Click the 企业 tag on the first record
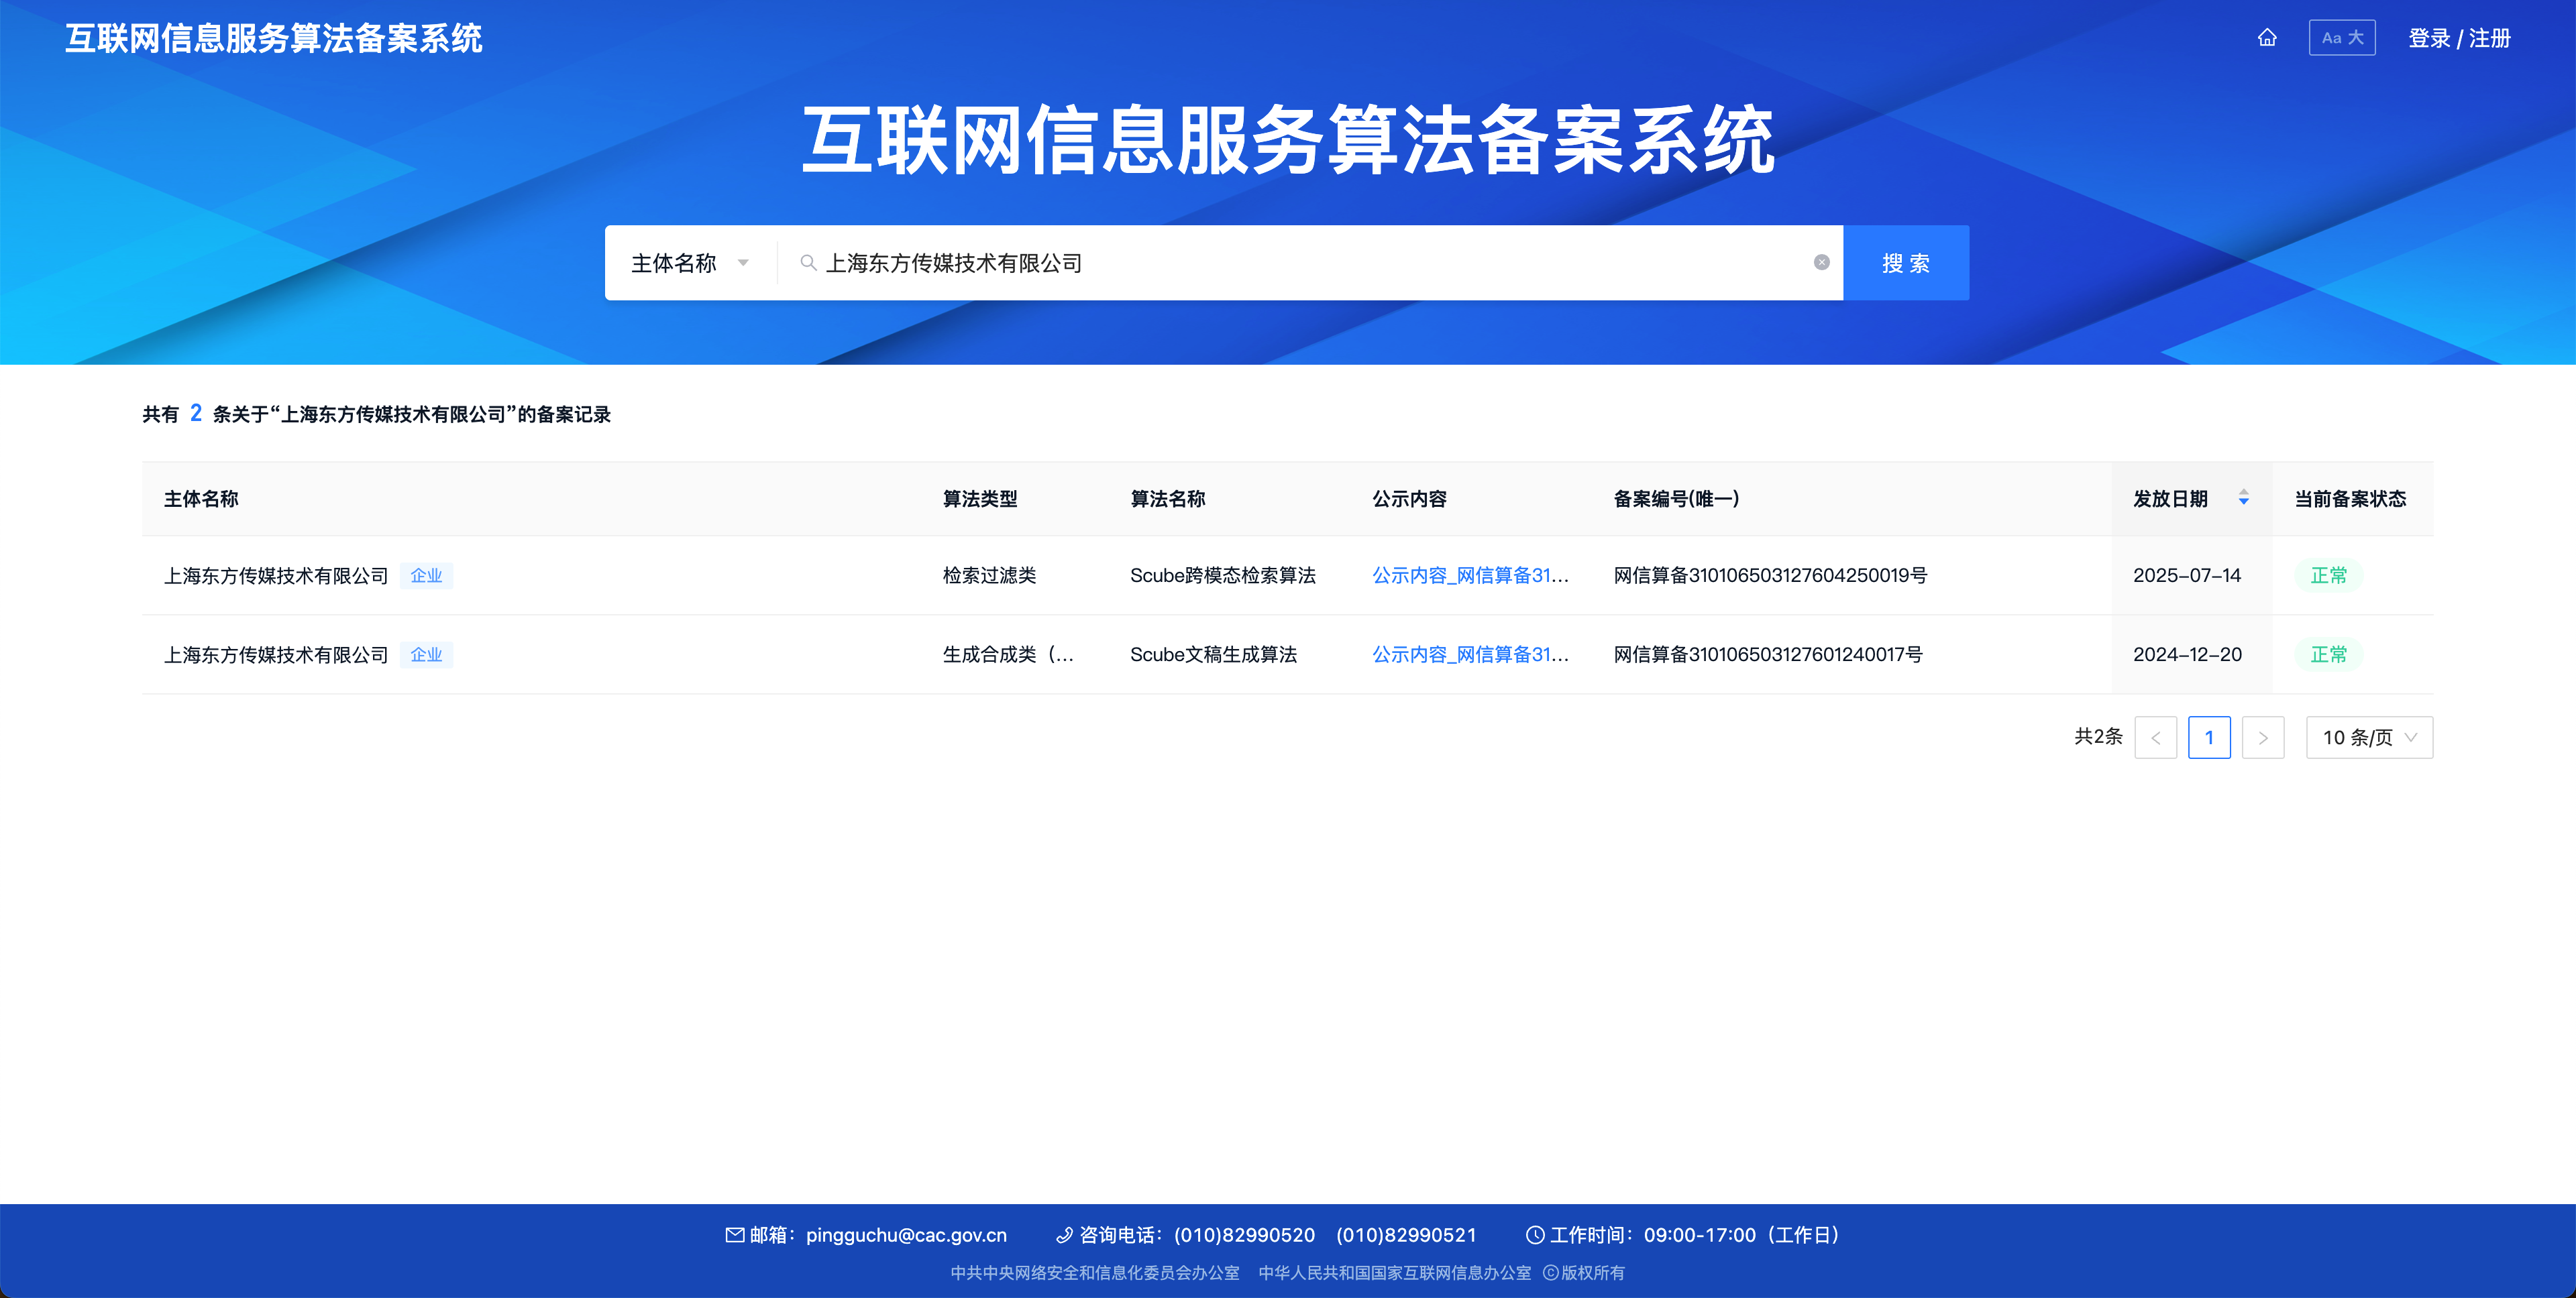 click(x=427, y=575)
